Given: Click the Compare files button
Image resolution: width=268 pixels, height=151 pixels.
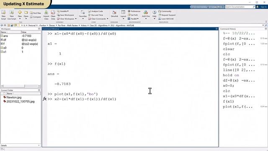Looking at the screenshot, I should (35, 17).
